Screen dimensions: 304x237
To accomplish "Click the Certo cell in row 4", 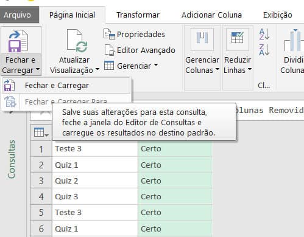I will pyautogui.click(x=175, y=197).
